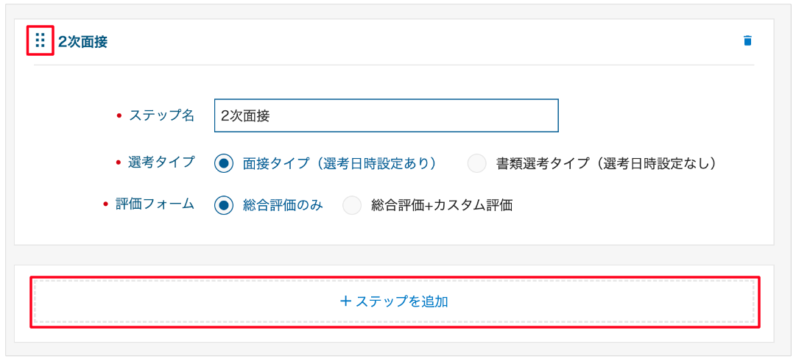Click the red required dot beside 評価フォーム

[106, 204]
